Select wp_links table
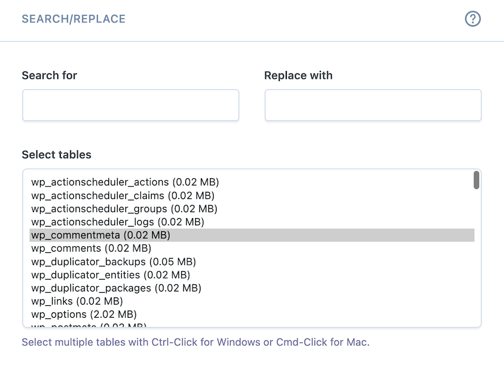The height and width of the screenshot is (372, 504). (252, 301)
